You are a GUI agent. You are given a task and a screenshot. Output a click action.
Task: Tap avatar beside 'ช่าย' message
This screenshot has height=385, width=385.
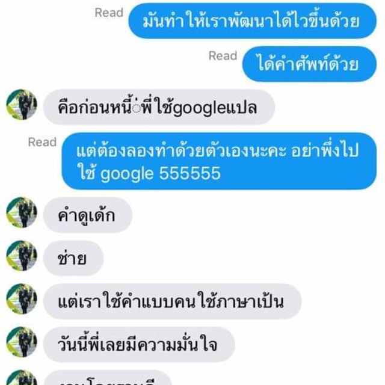[22, 256]
